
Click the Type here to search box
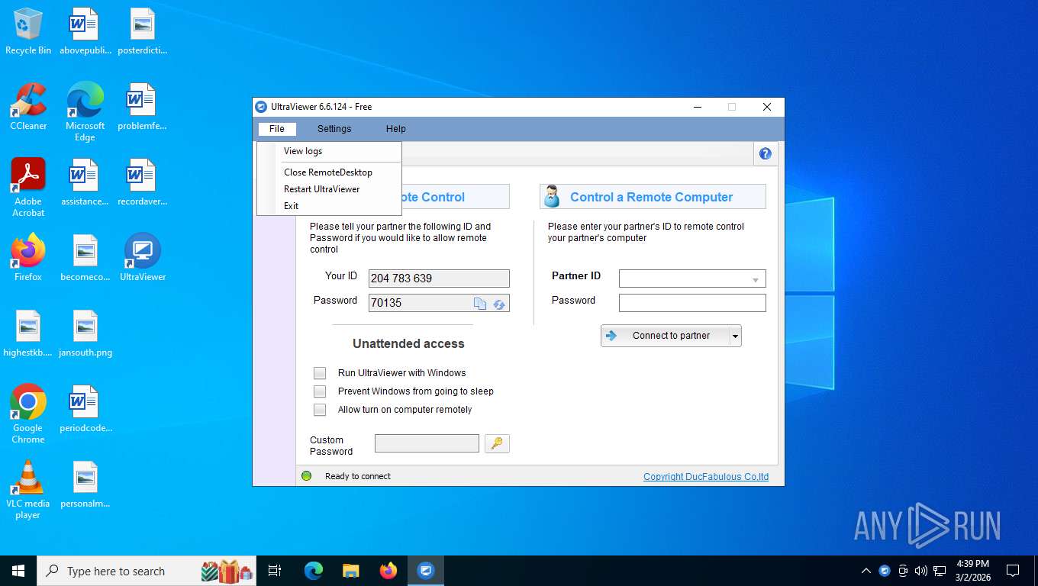(145, 571)
